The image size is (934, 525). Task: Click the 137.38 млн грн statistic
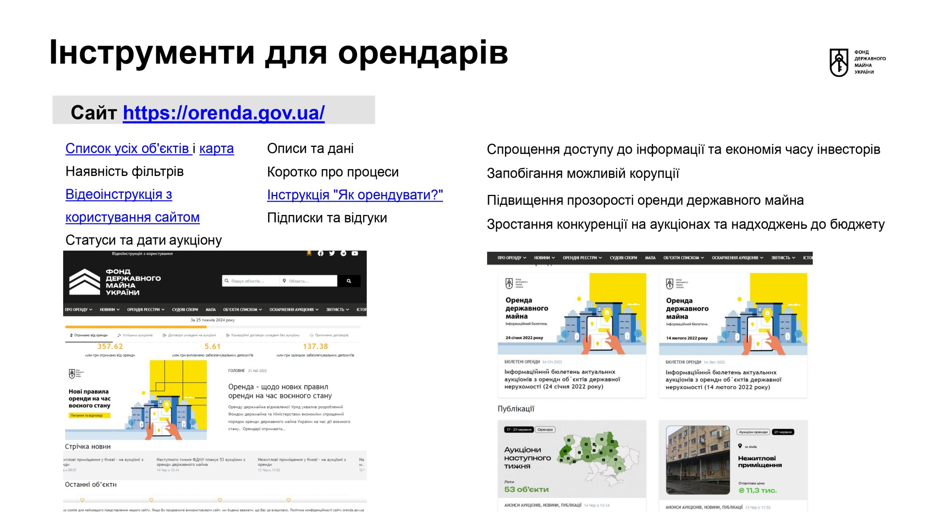click(315, 346)
